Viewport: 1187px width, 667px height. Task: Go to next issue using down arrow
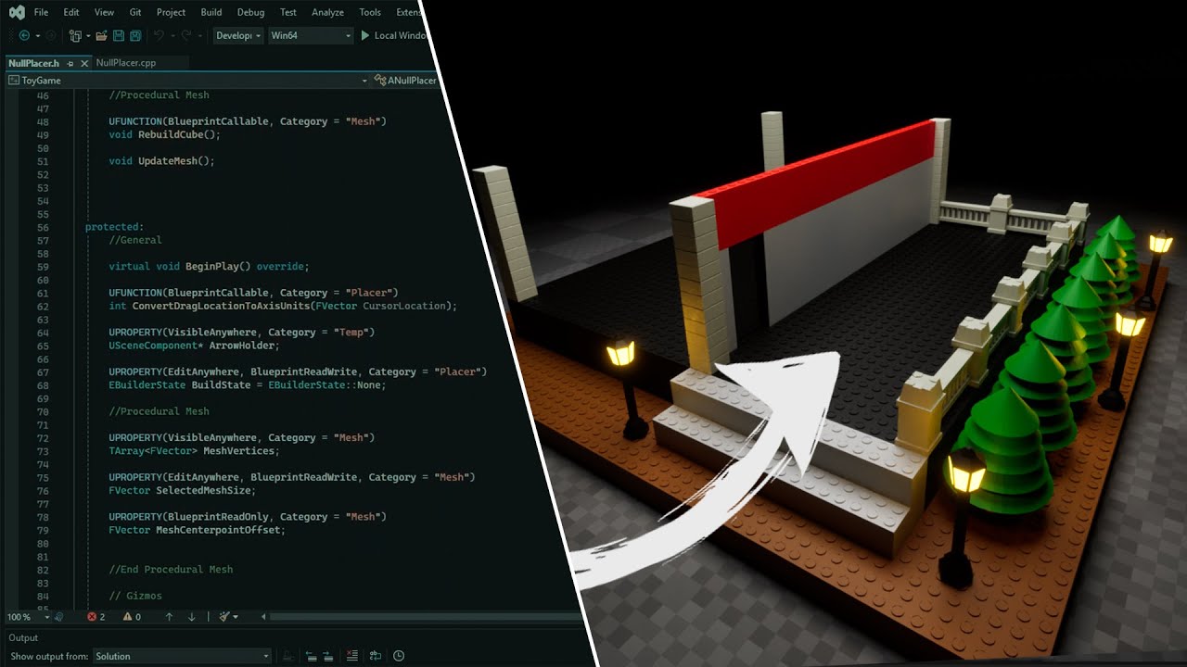[191, 617]
